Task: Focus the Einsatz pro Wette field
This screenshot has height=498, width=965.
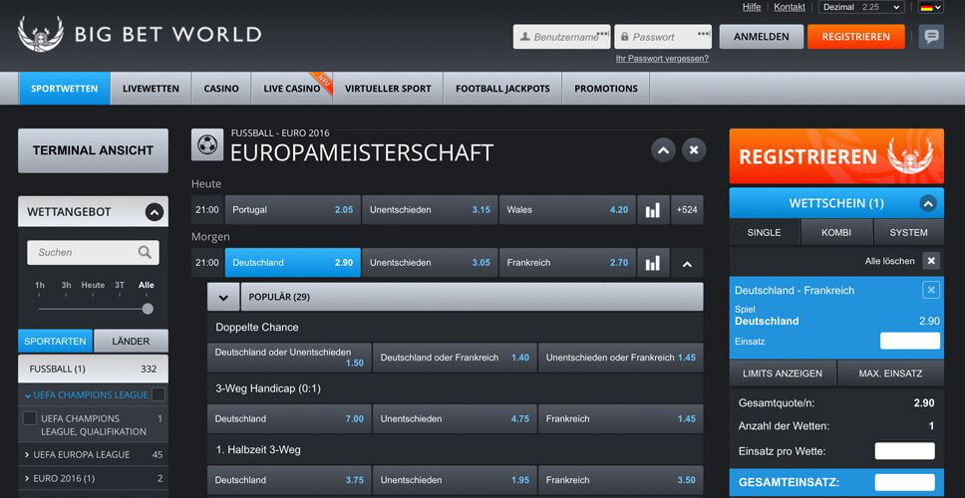Action: click(x=905, y=450)
